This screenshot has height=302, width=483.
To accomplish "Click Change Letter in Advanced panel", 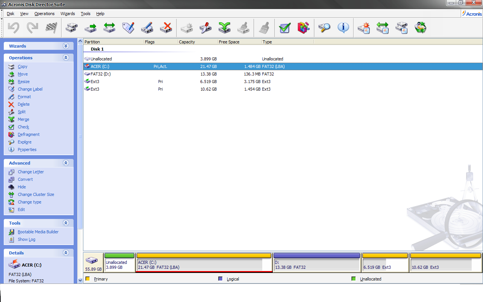I will [x=31, y=172].
